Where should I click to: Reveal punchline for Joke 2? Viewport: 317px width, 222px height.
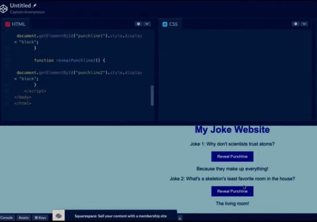[x=232, y=191]
